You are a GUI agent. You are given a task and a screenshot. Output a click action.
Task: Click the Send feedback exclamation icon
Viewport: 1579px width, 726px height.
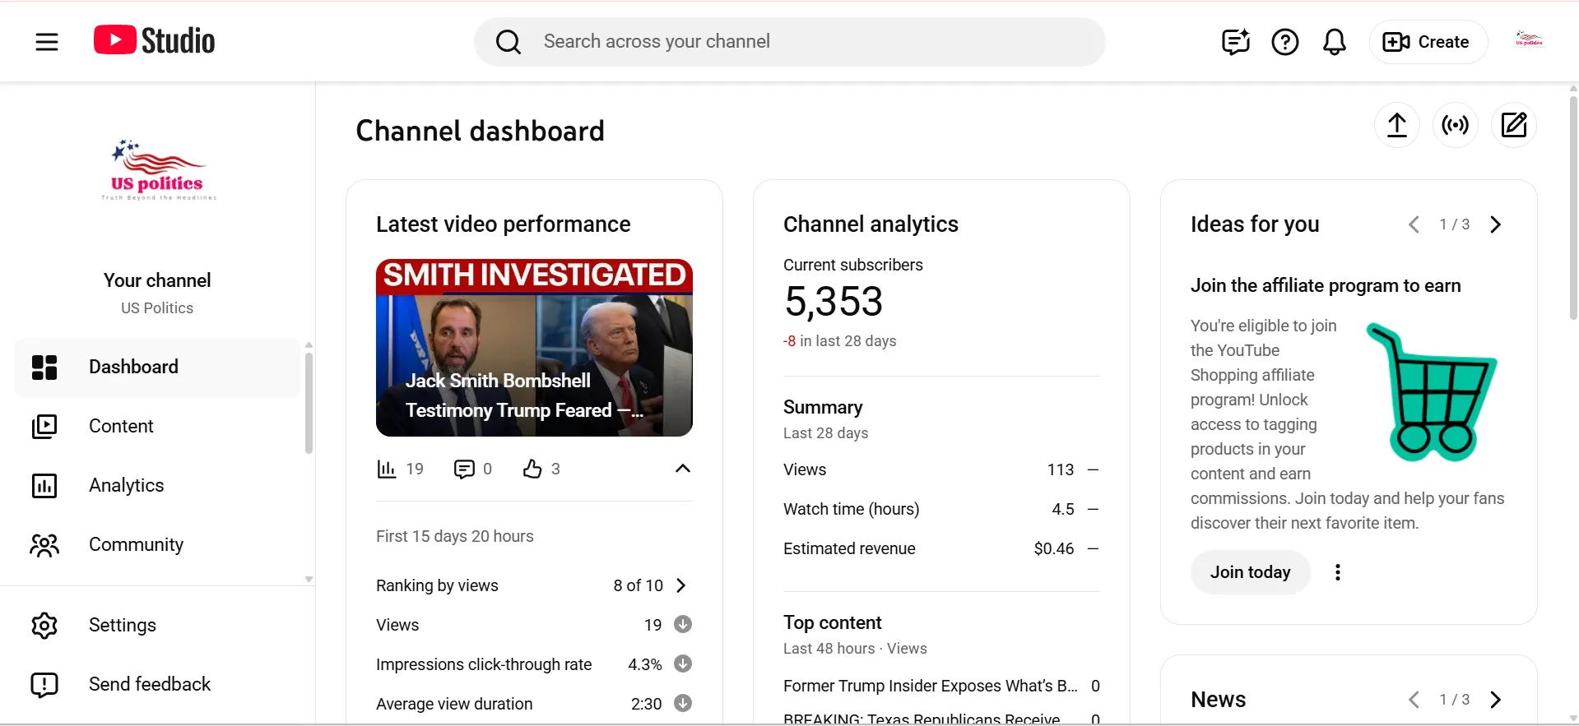click(x=44, y=684)
